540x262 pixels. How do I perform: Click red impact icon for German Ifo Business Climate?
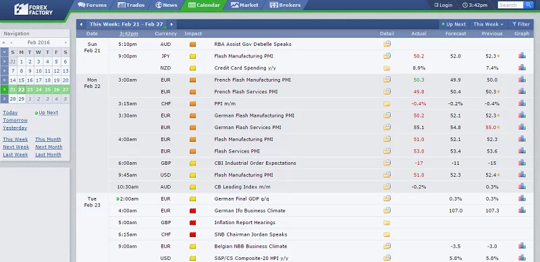(192, 211)
